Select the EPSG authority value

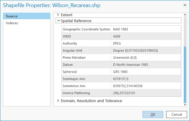tap(145, 43)
